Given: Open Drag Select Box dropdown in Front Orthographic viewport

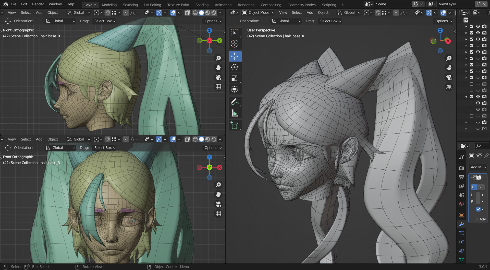Looking at the screenshot, I should (105, 148).
